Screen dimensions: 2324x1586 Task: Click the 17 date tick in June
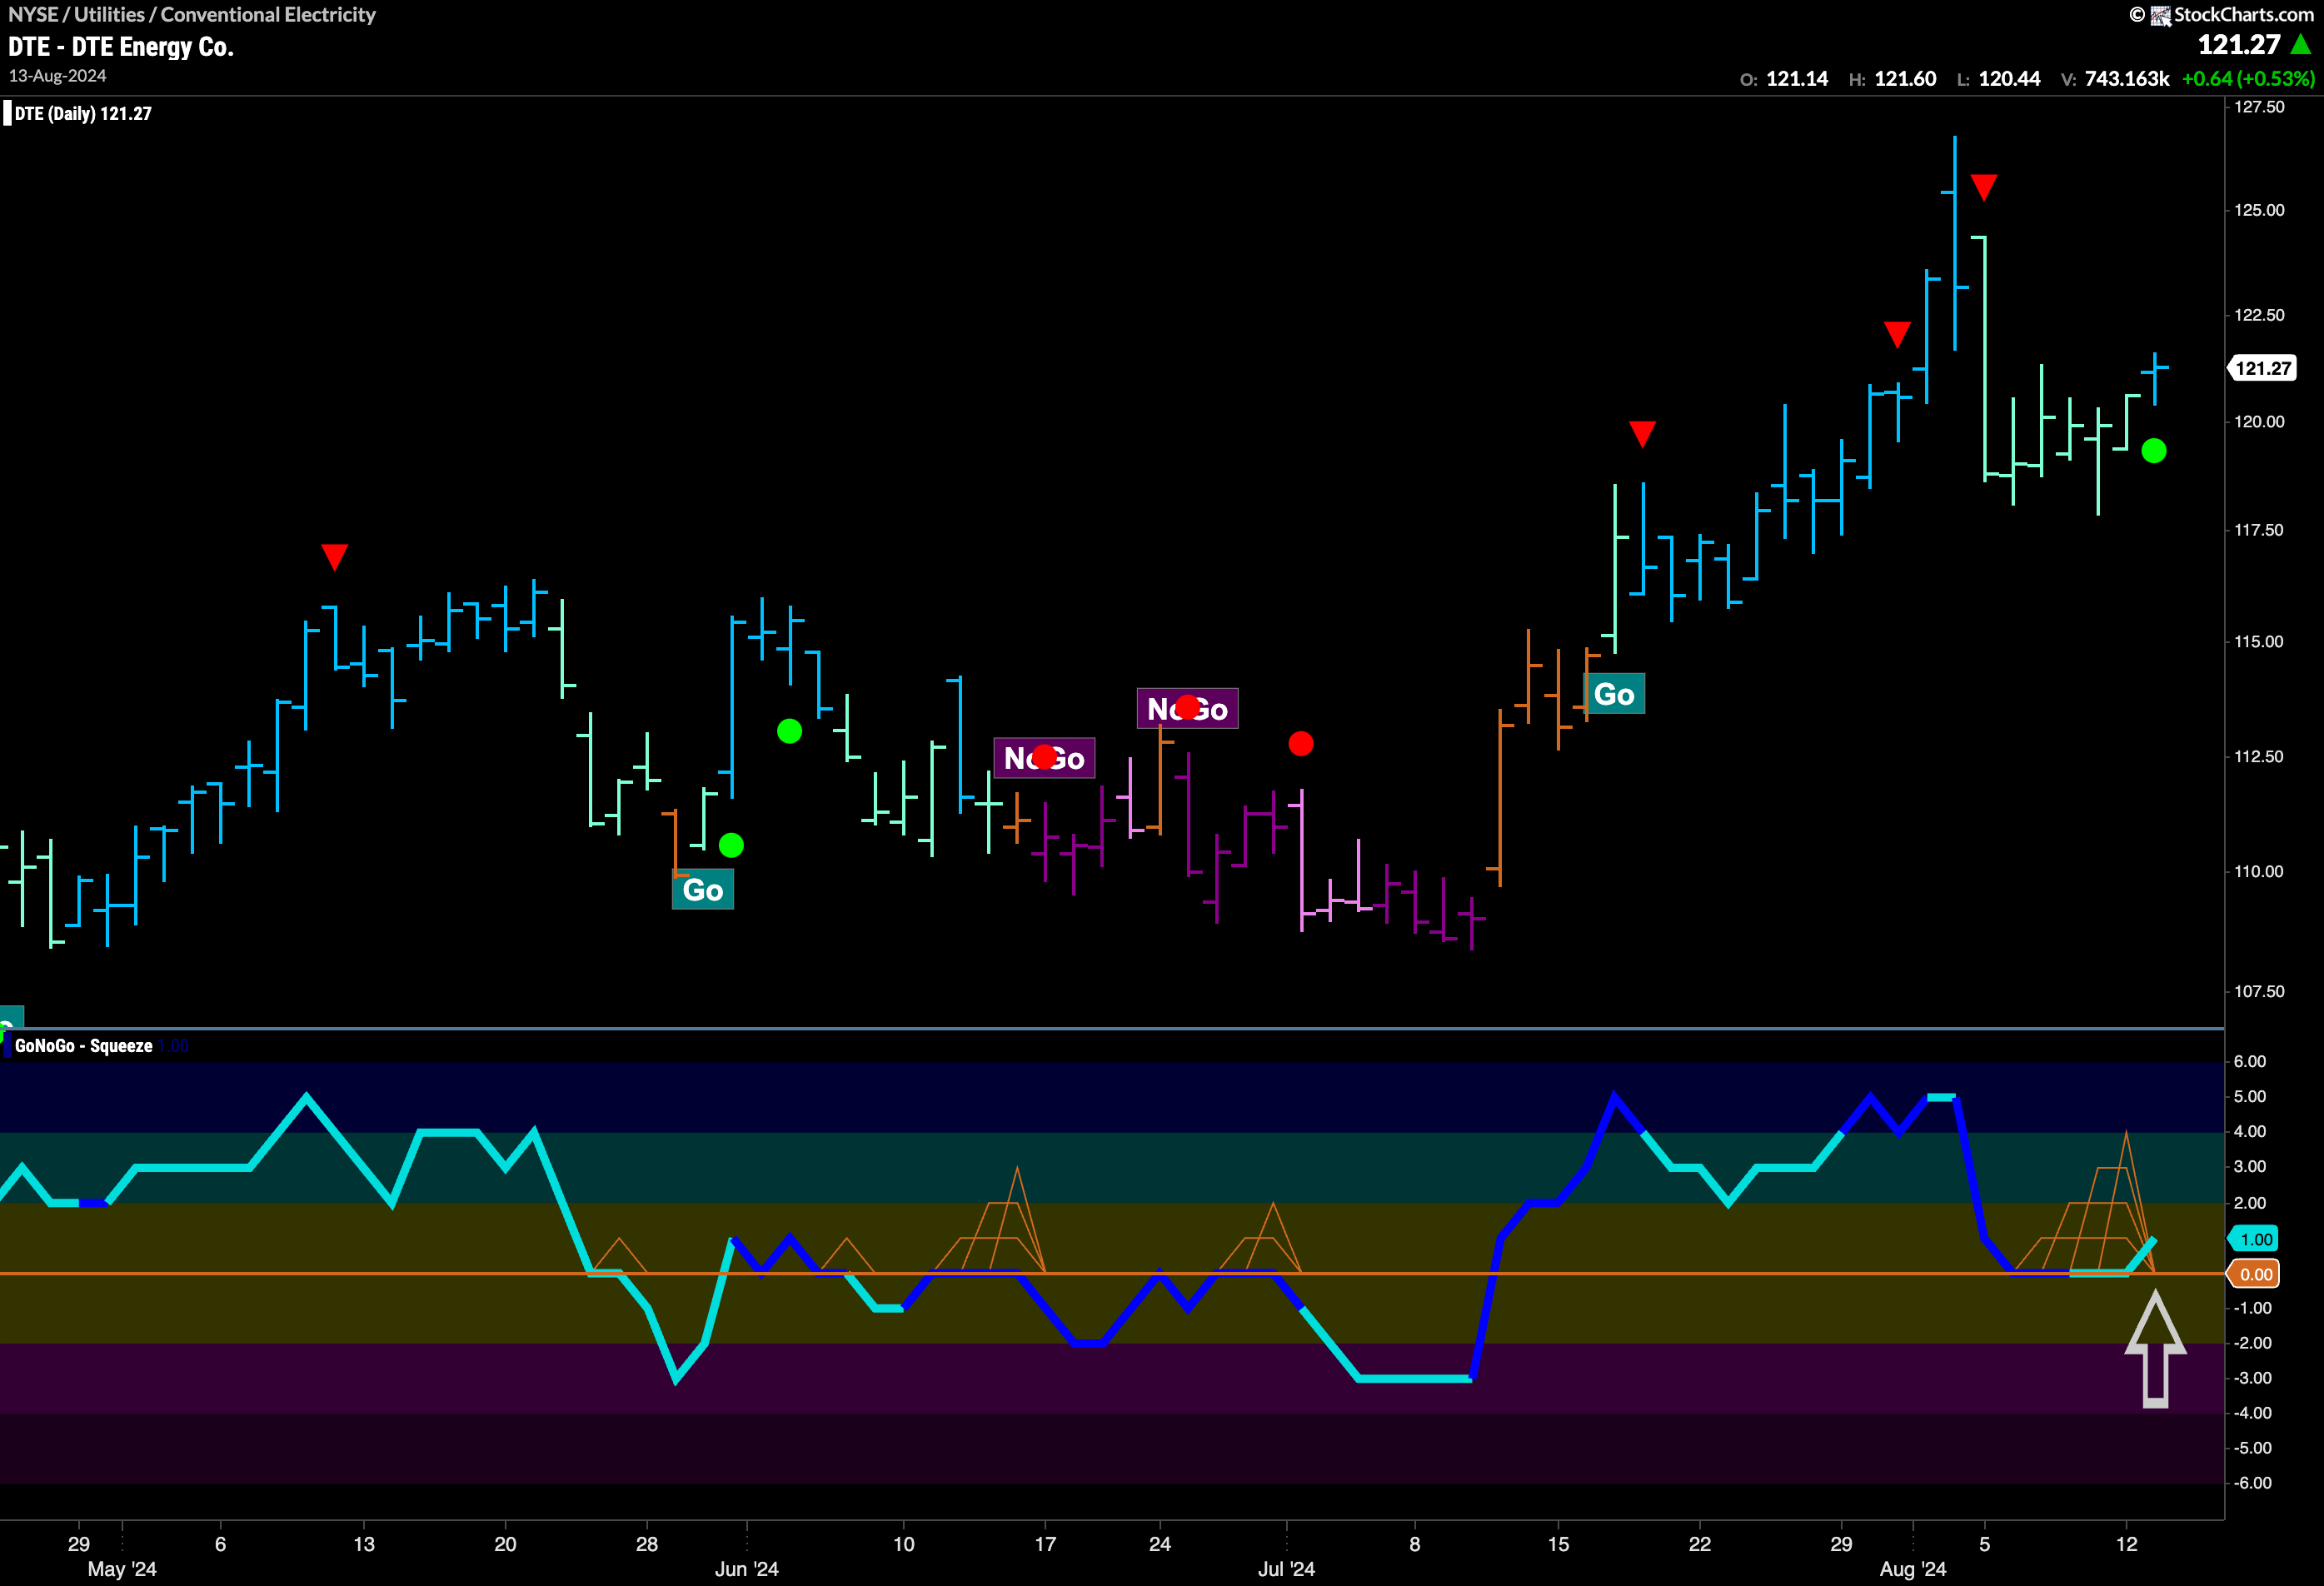1045,1544
